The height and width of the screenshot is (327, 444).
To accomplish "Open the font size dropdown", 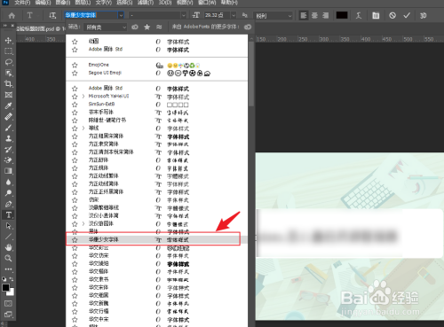I will click(x=234, y=15).
